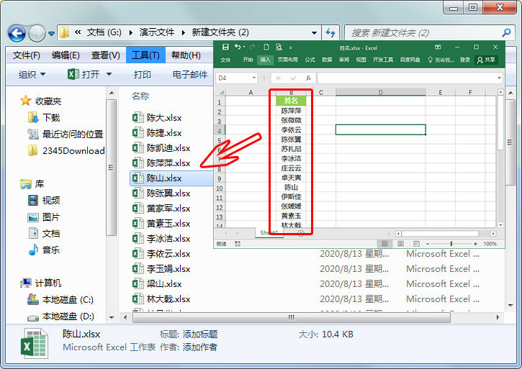This screenshot has width=522, height=369.
Task: Open the 开发工具 ribbon tab in Excel
Action: pyautogui.click(x=383, y=60)
